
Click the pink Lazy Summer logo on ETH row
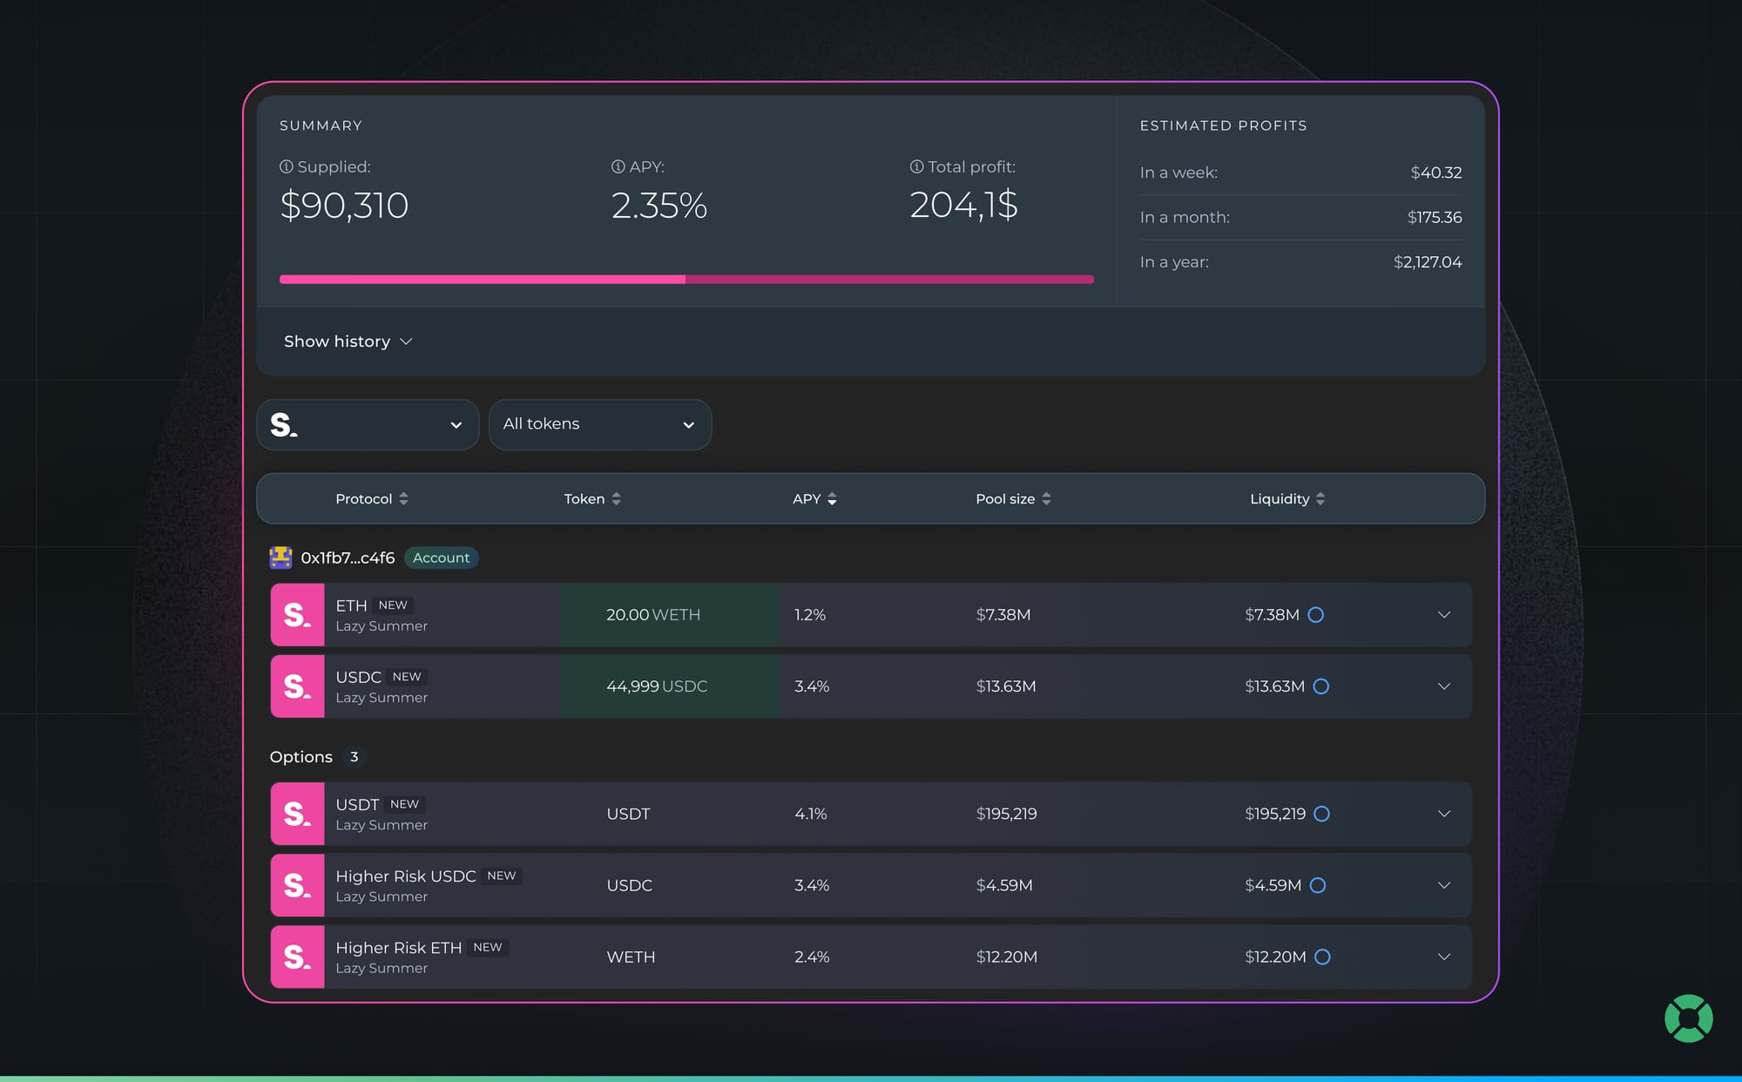[x=297, y=615]
